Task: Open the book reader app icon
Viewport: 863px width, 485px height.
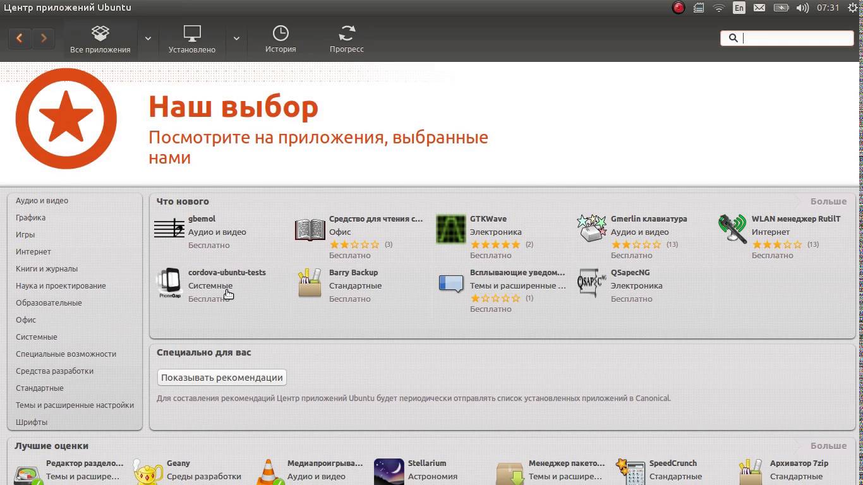Action: [x=310, y=230]
